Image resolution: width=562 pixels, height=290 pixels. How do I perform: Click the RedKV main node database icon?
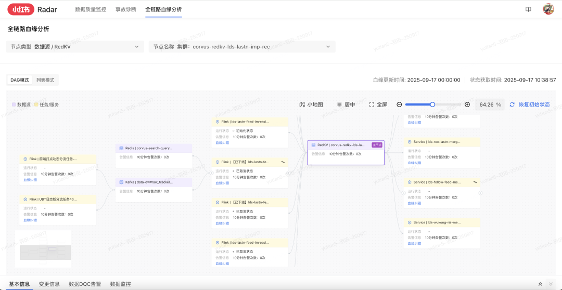click(313, 145)
